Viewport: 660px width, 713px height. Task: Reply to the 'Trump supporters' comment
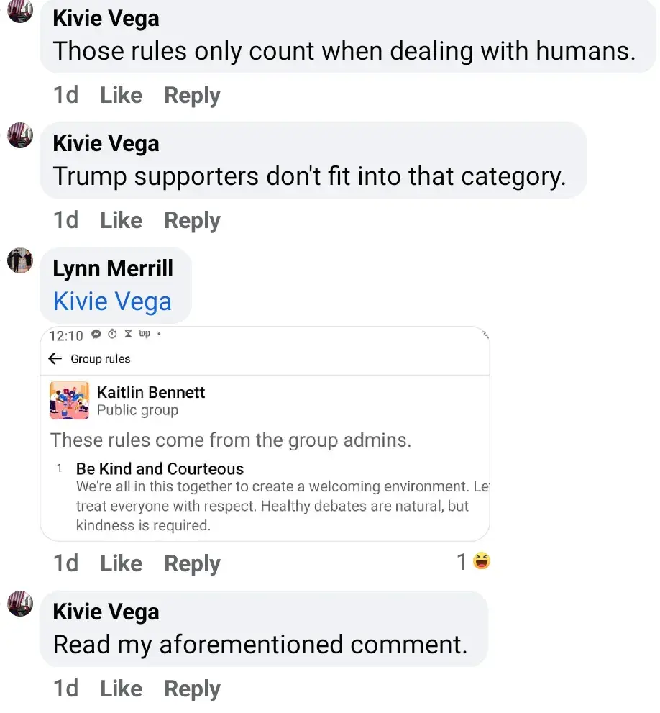click(192, 220)
